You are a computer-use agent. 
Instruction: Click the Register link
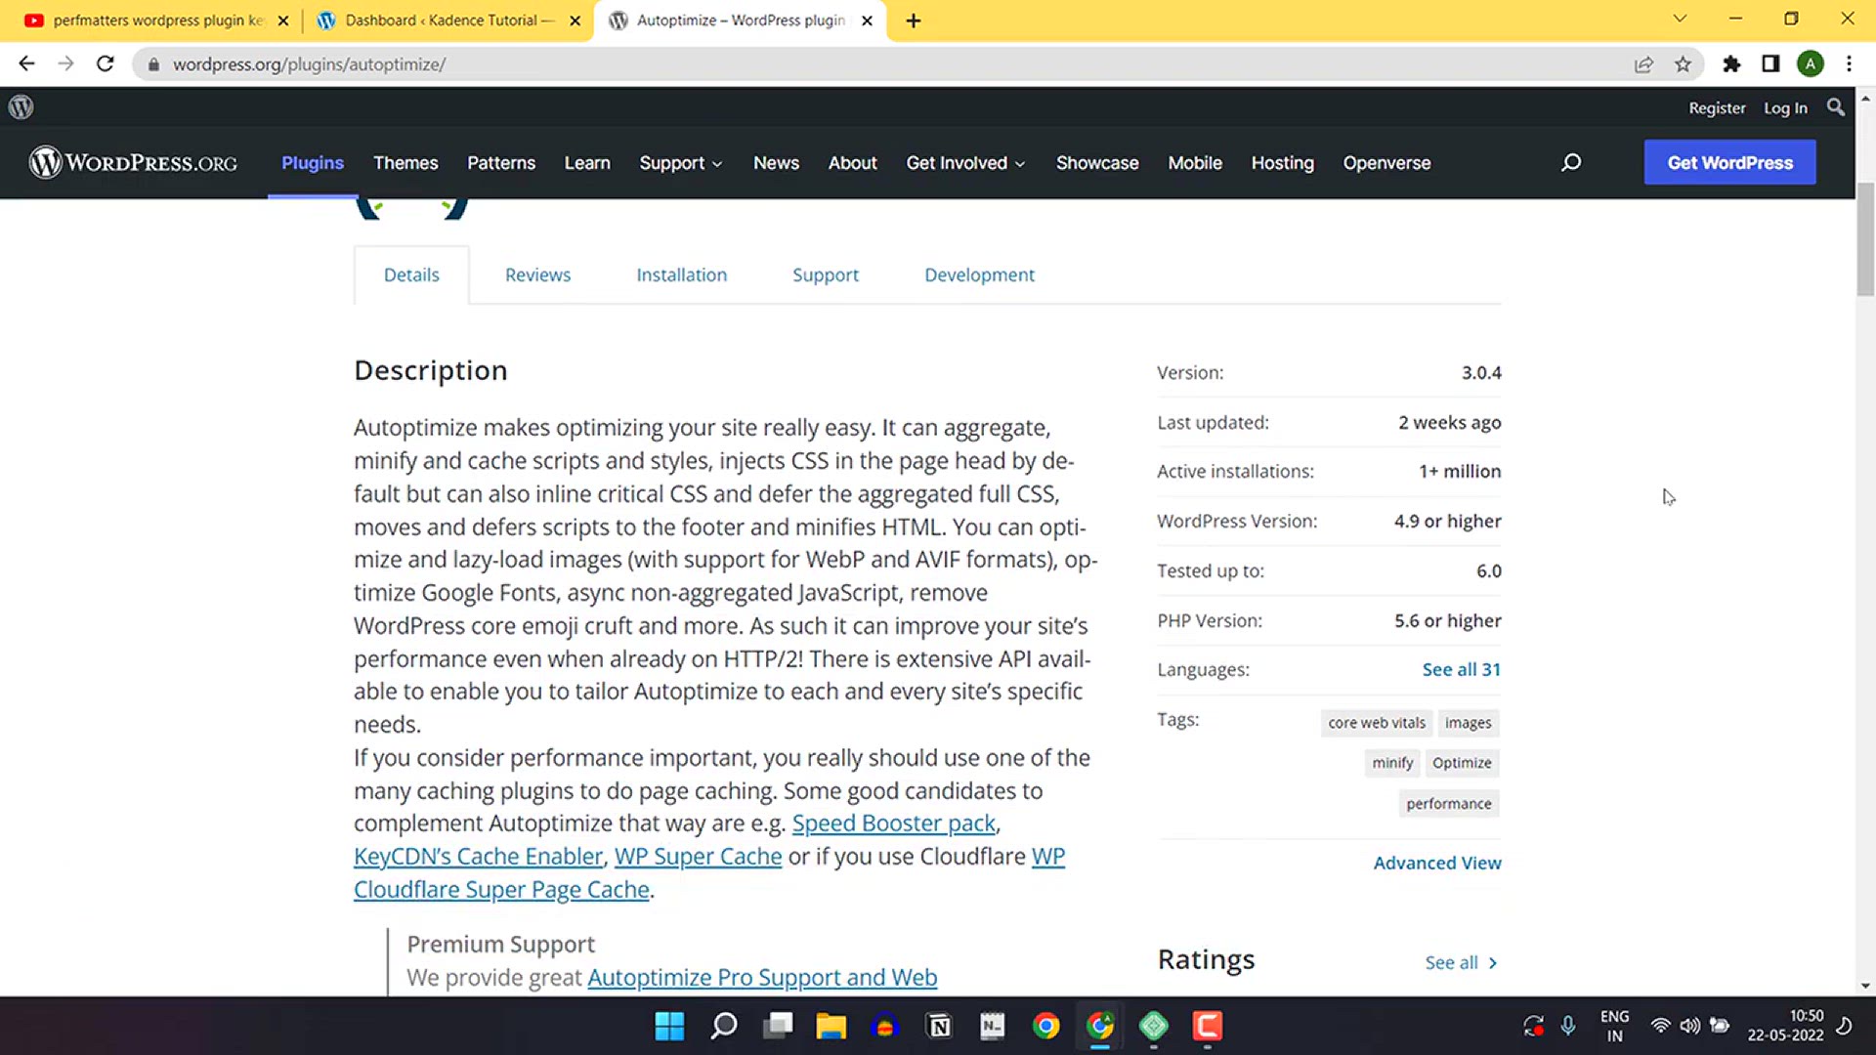point(1717,108)
